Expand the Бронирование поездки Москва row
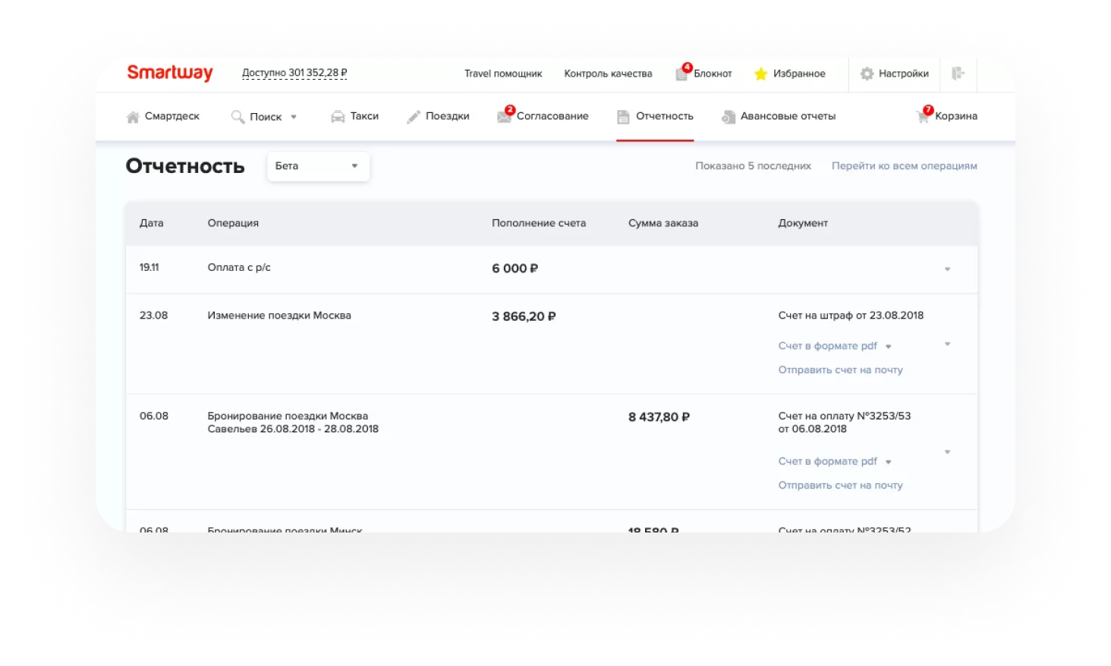The image size is (1111, 666). tap(947, 452)
